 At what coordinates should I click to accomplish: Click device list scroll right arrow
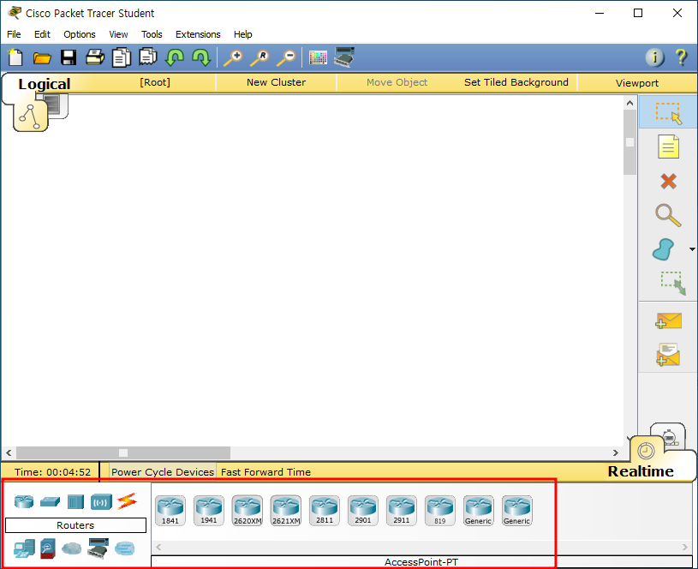click(x=684, y=547)
